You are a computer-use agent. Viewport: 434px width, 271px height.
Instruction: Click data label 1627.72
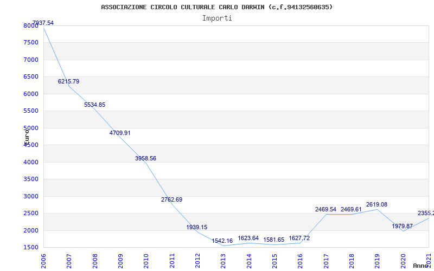pyautogui.click(x=299, y=238)
